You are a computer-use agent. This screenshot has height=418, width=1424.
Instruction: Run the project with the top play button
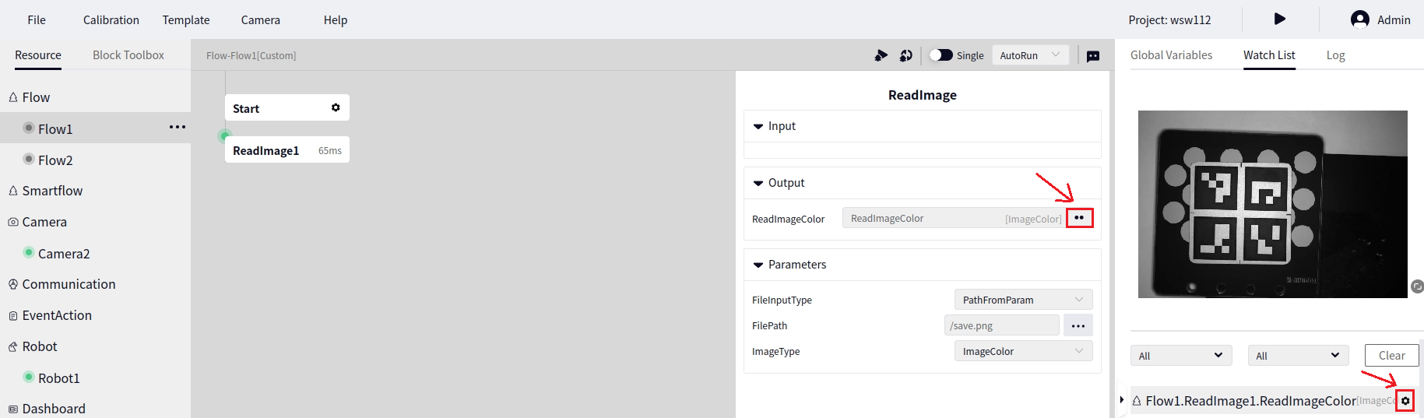point(1280,19)
